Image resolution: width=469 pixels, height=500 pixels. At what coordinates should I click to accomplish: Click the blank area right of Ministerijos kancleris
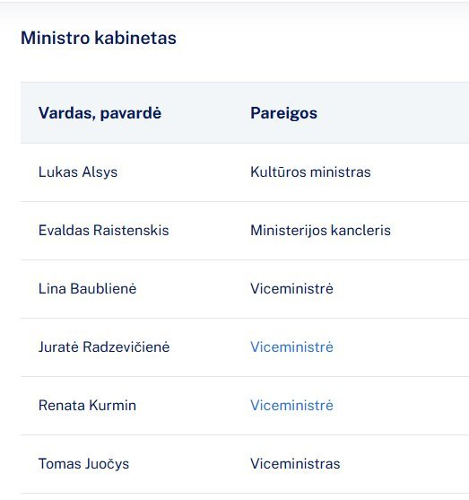point(430,231)
